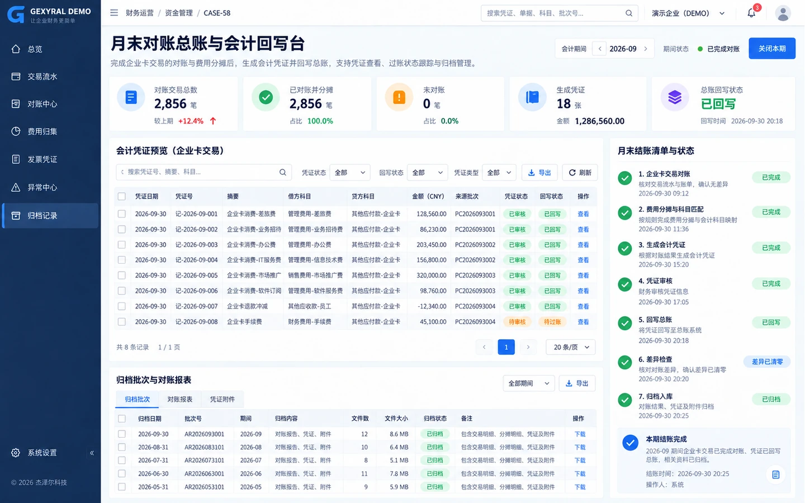Viewport: 805px width, 503px height.
Task: Click the 资金管理 breadcrumb
Action: tap(179, 13)
